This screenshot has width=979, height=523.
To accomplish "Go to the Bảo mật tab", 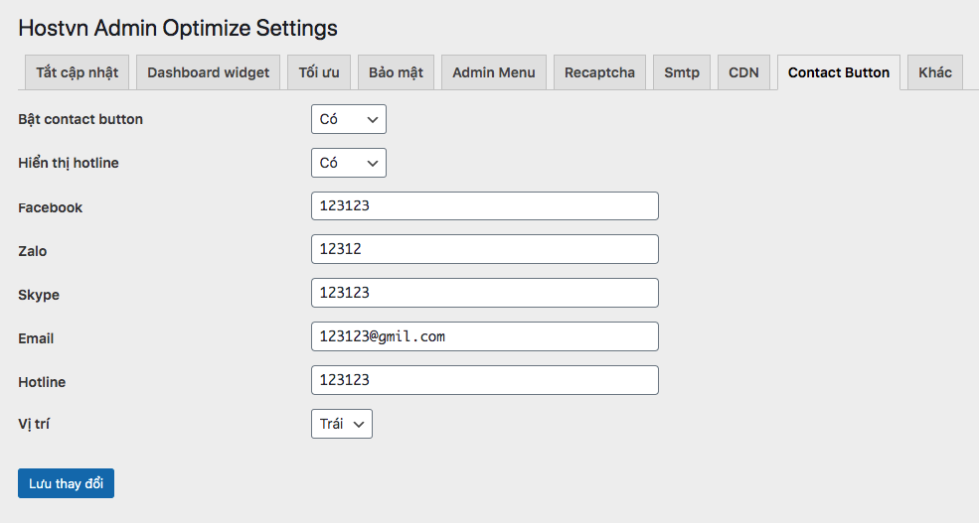I will pos(396,72).
